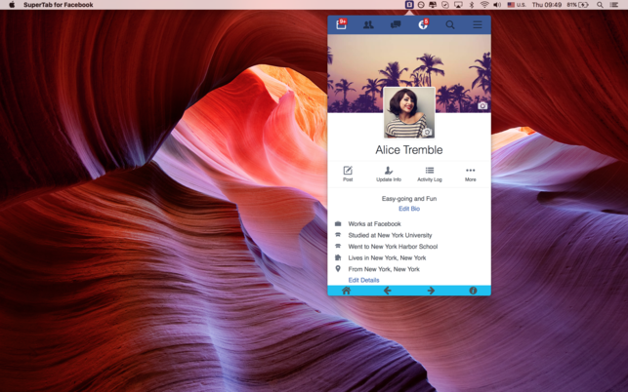Viewport: 628px width, 392px height.
Task: Click the checkmark clock menu bar icon
Action: click(x=445, y=5)
